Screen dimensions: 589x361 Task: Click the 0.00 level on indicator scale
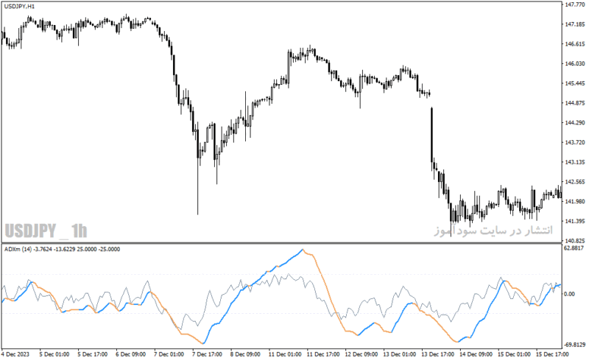(569, 294)
